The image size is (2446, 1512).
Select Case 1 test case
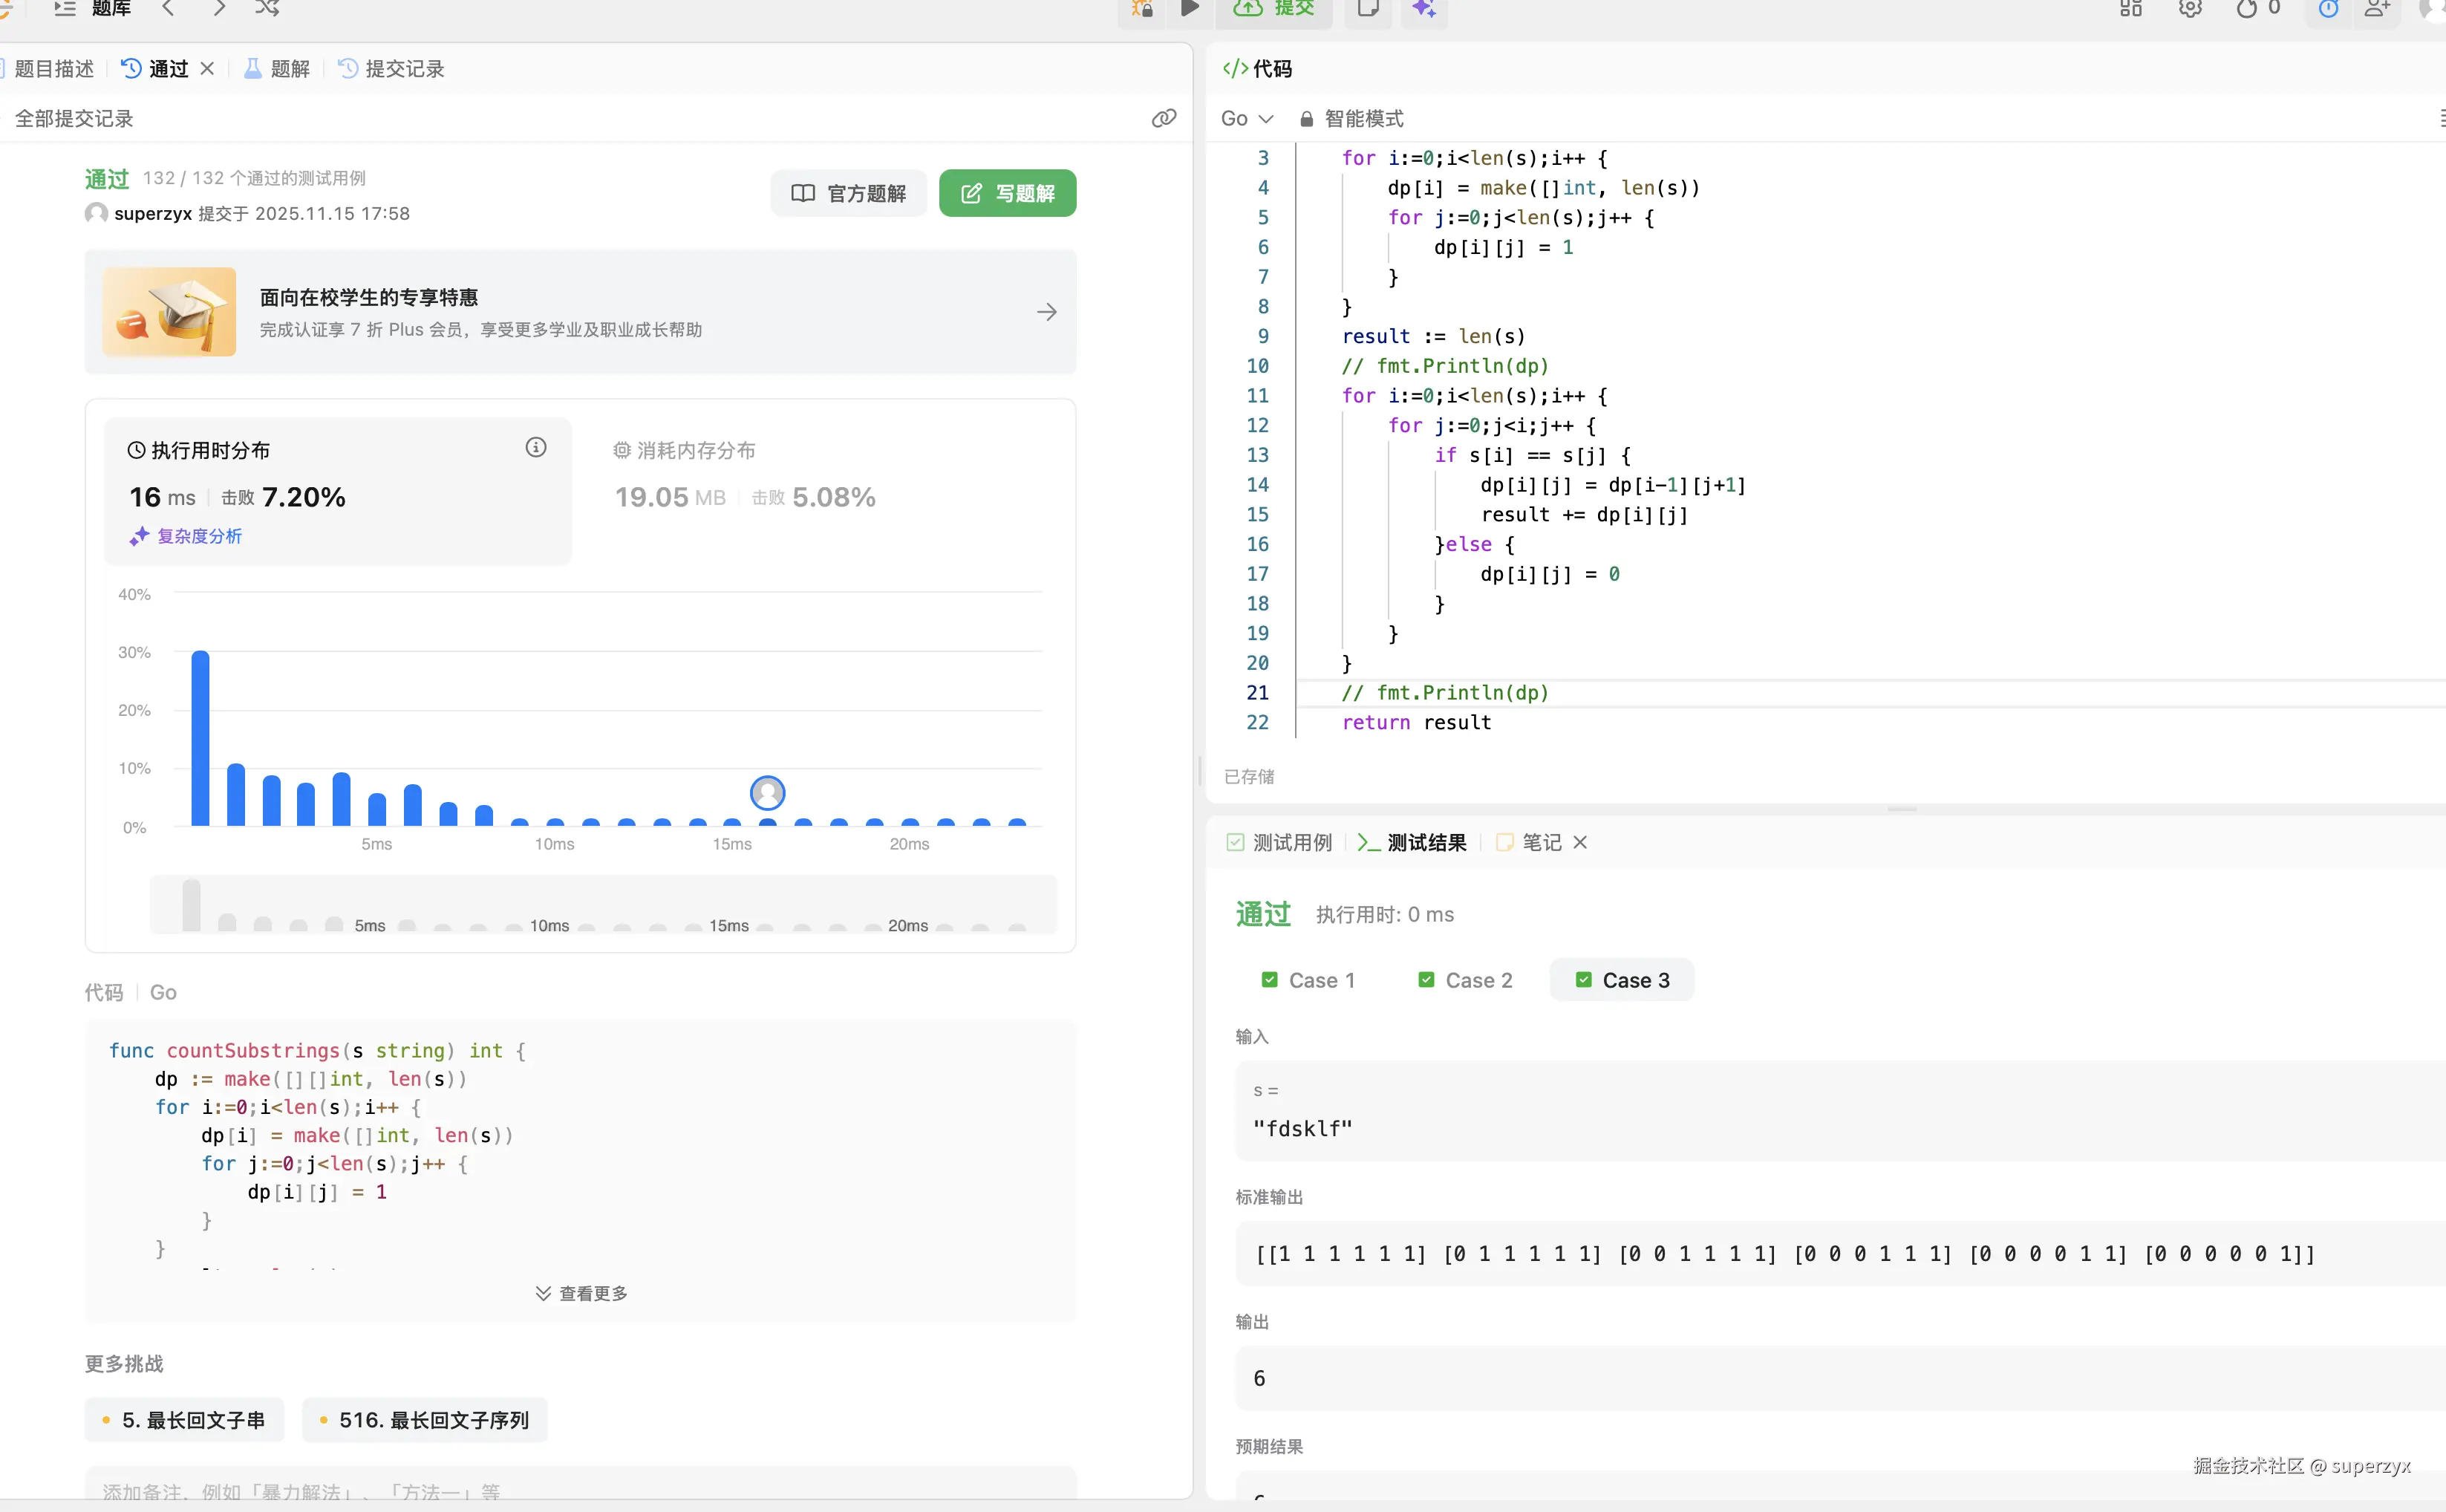click(1308, 980)
